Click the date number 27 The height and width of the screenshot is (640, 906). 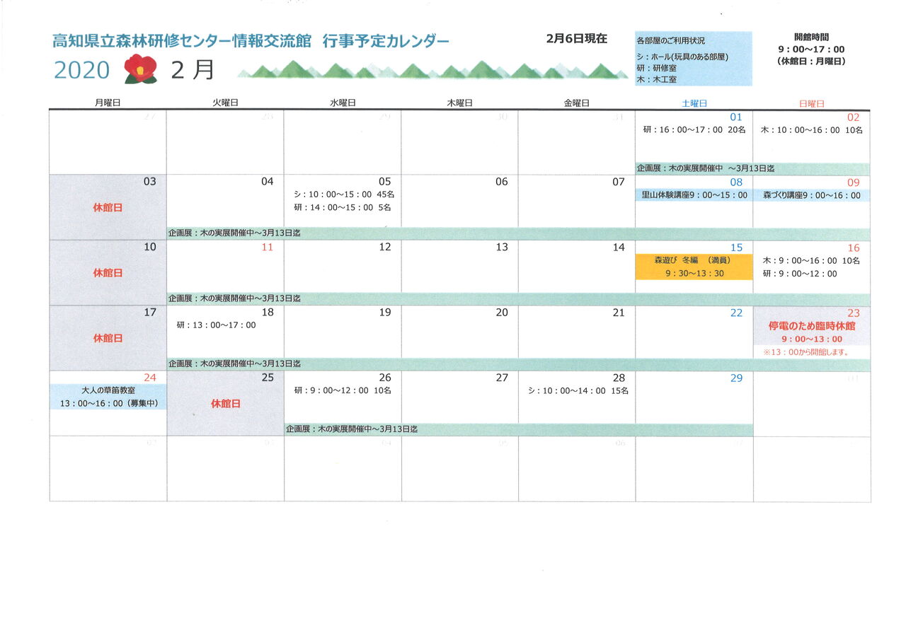coord(502,378)
